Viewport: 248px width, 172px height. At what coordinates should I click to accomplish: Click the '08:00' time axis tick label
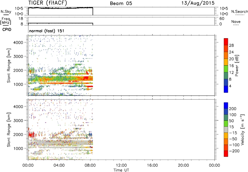[x=90, y=165]
